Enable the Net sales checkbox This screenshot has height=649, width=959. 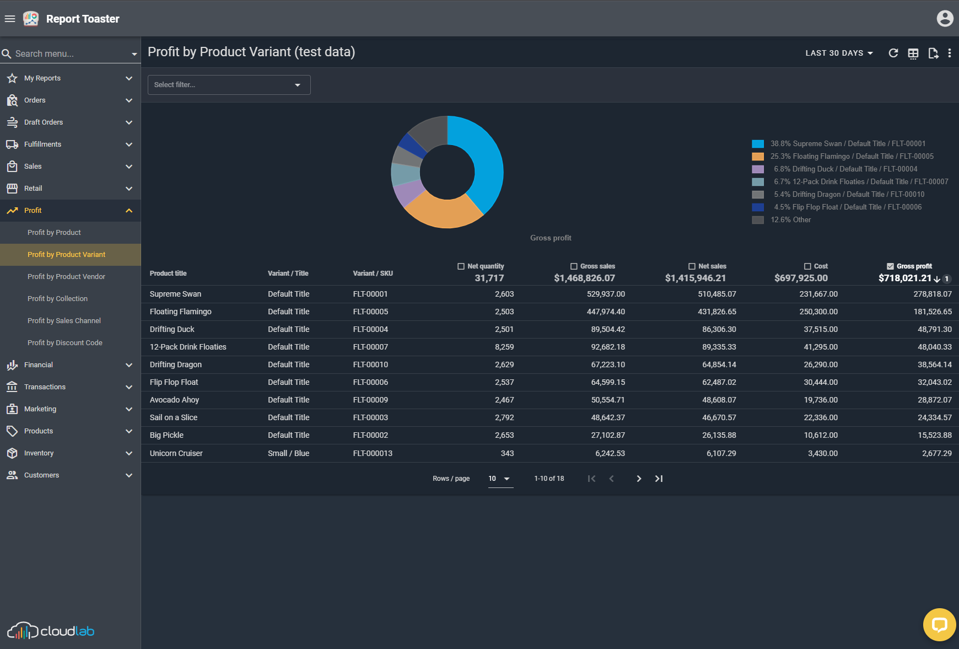coord(692,266)
